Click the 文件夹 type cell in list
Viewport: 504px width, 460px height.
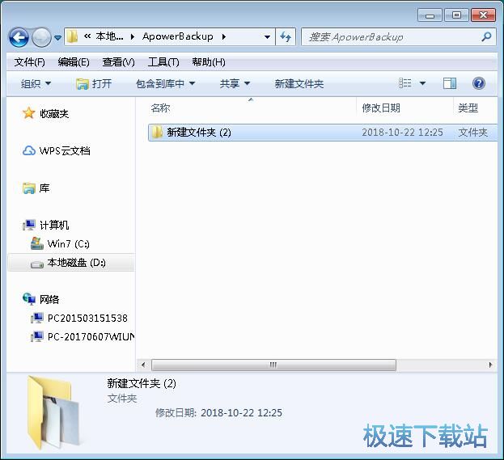click(x=472, y=133)
